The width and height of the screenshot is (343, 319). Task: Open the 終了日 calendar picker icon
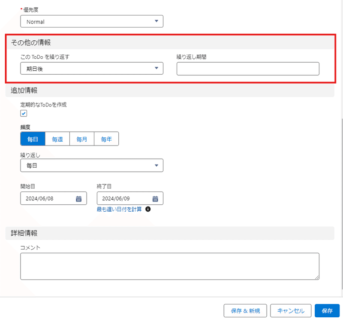pyautogui.click(x=155, y=199)
